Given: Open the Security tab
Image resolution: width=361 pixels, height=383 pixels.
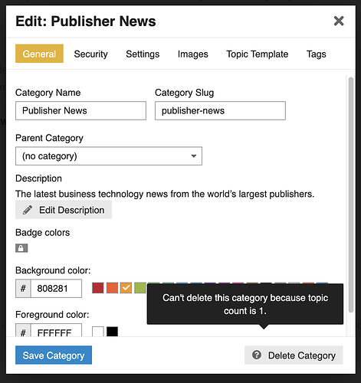Looking at the screenshot, I should click(90, 54).
